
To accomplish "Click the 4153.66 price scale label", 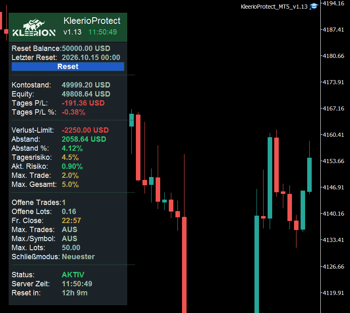I will click(334, 161).
